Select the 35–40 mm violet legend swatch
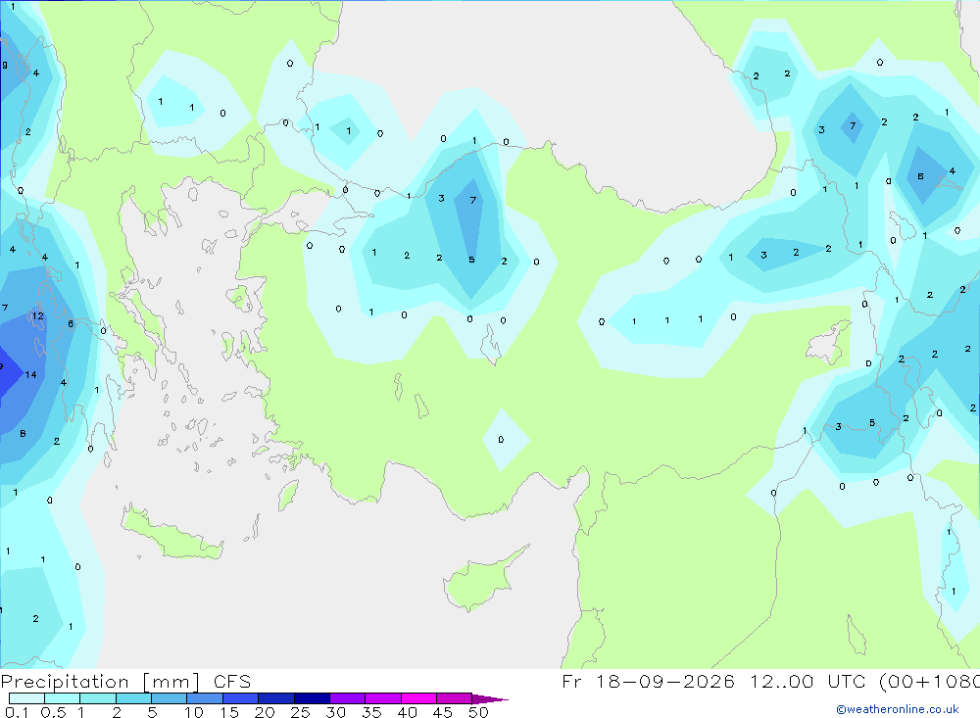 point(383,698)
